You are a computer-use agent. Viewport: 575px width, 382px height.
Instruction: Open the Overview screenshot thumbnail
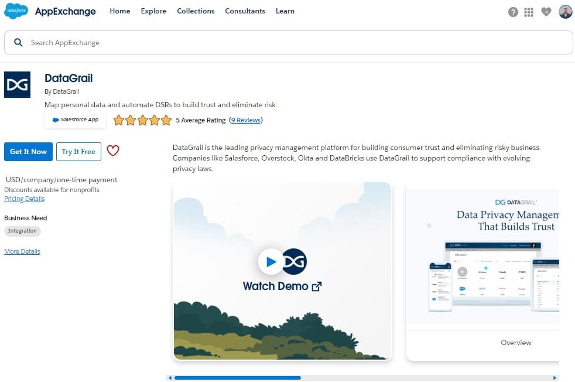point(482,271)
